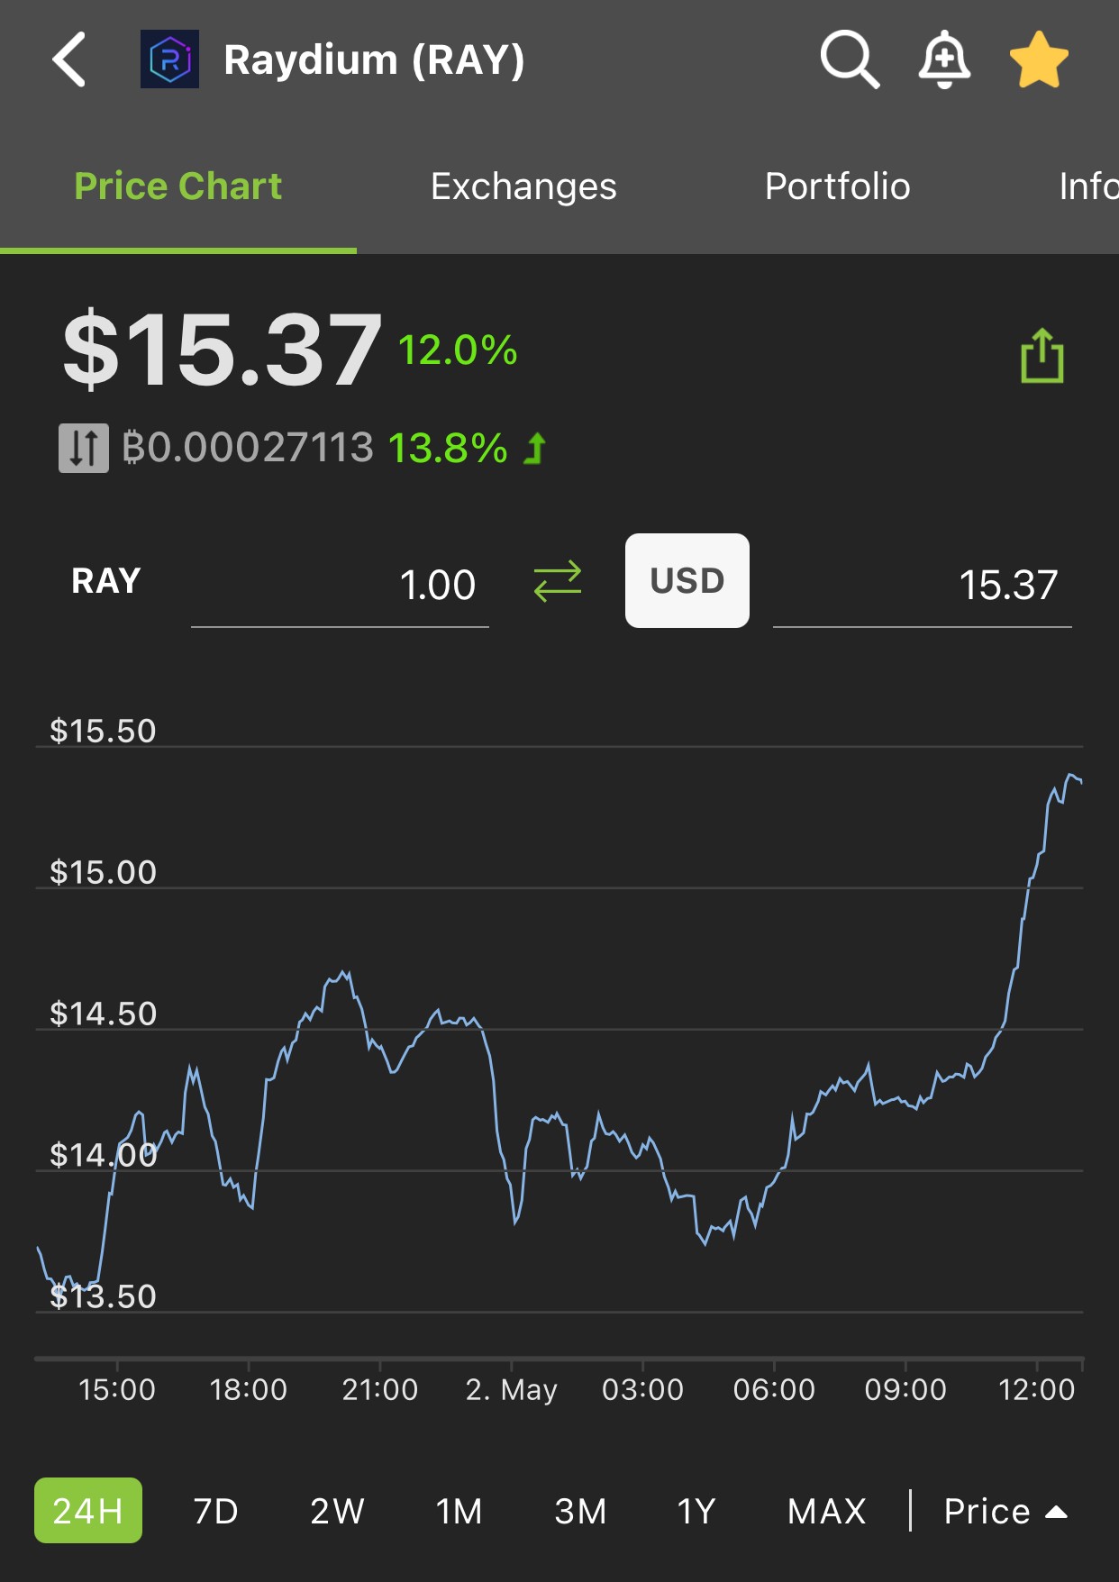Switch to the Exchanges tab
Screen dimensions: 1119x1582
click(523, 186)
